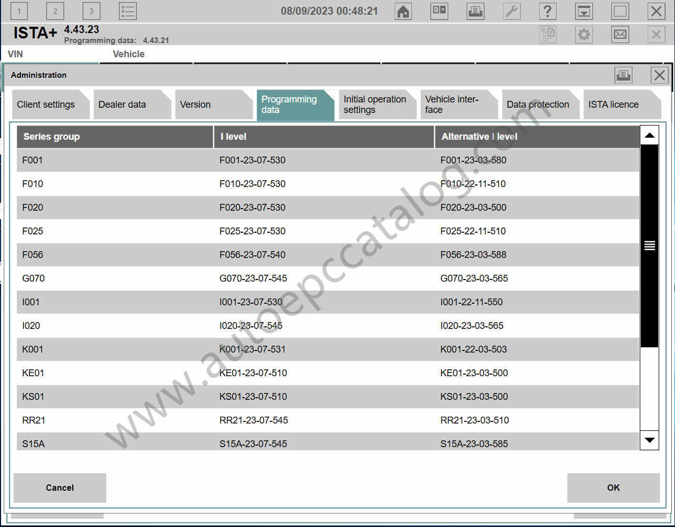Screen dimensions: 675x527
Task: Click I level G070-23-07-545
Action: tap(253, 278)
